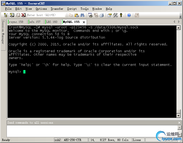Minimize the SecureCRT window

click(x=170, y=3)
